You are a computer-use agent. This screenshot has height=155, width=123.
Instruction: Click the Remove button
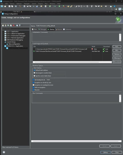[117, 54]
